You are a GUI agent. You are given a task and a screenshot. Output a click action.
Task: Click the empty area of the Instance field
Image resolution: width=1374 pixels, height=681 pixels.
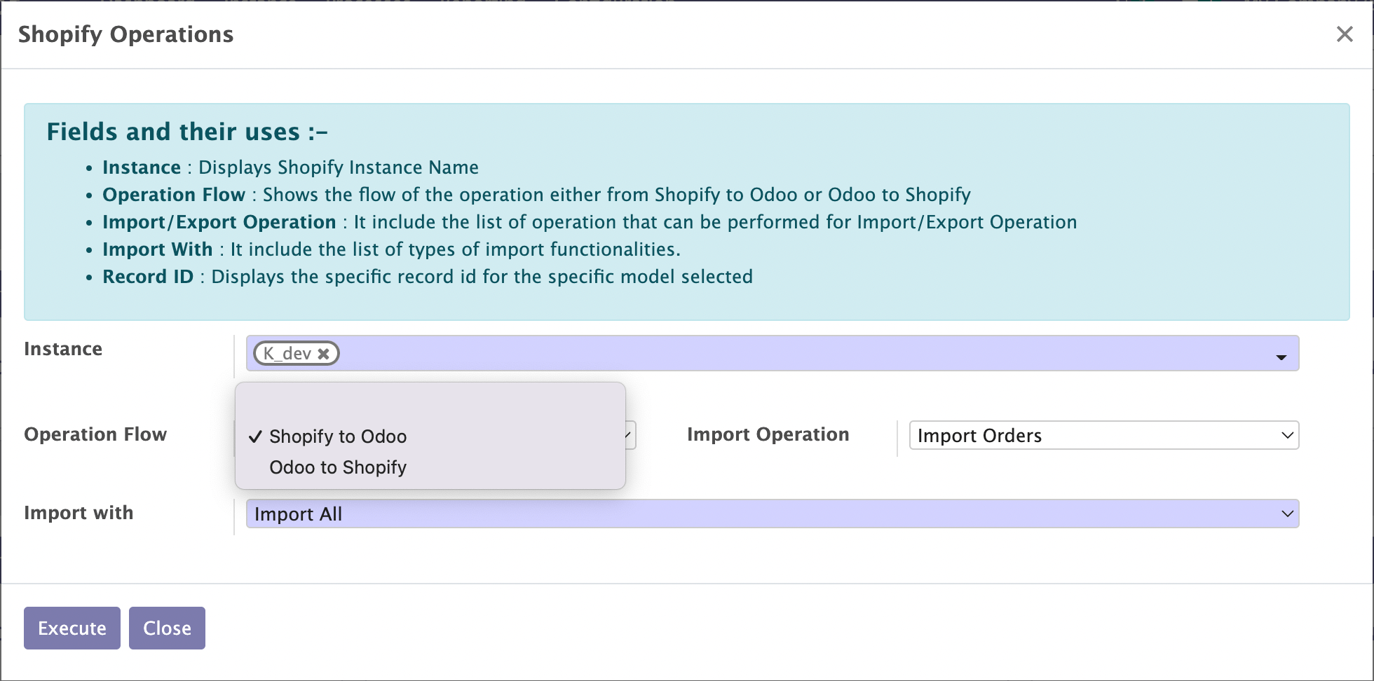point(771,353)
